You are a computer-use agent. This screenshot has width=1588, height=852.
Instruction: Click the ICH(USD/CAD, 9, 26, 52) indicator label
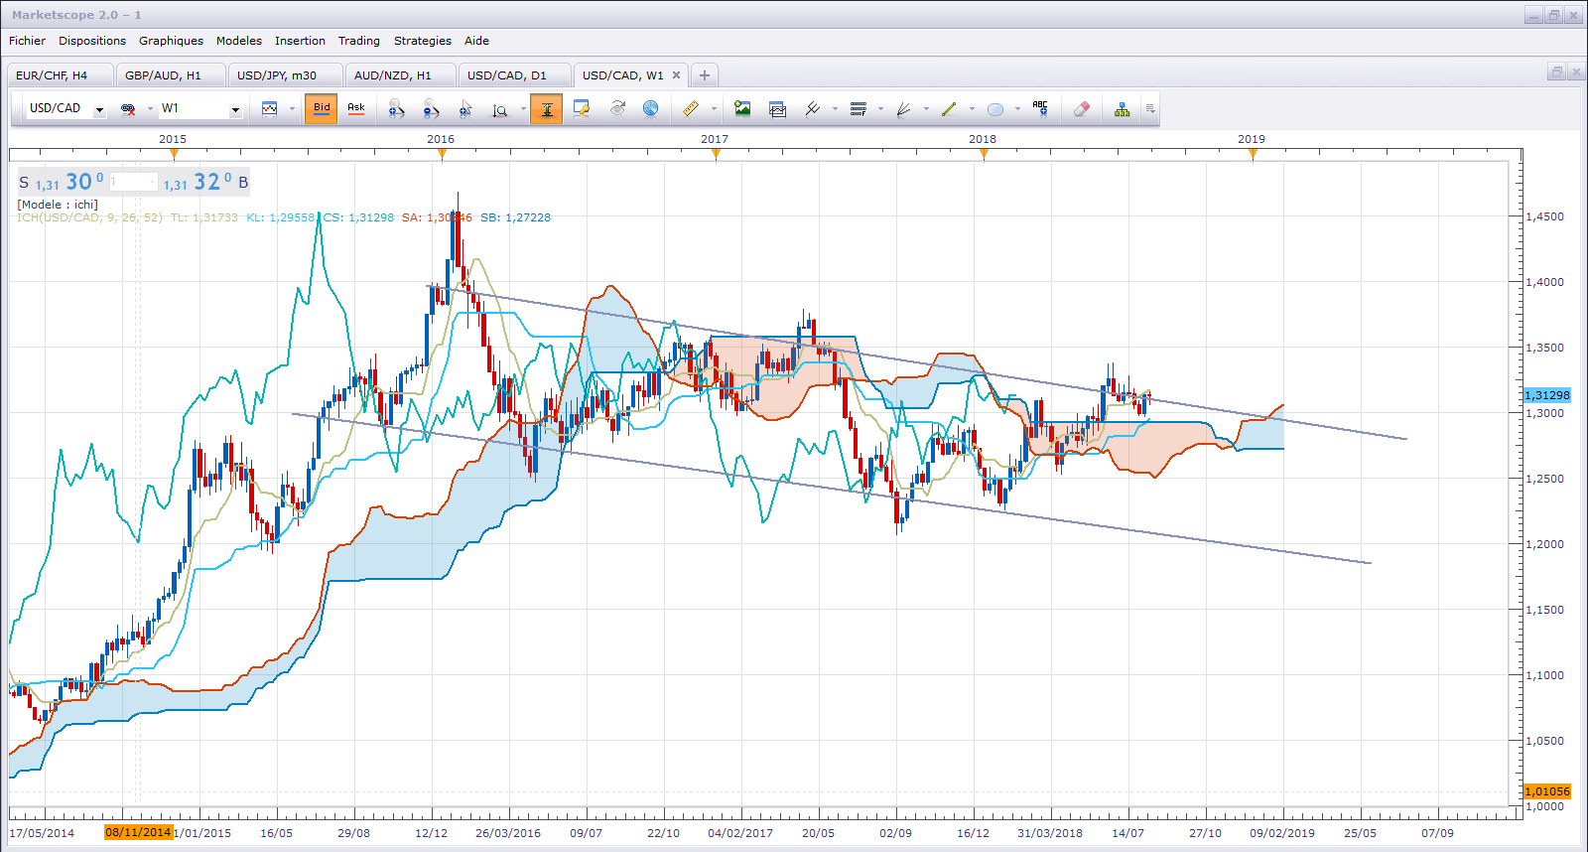[x=89, y=217]
